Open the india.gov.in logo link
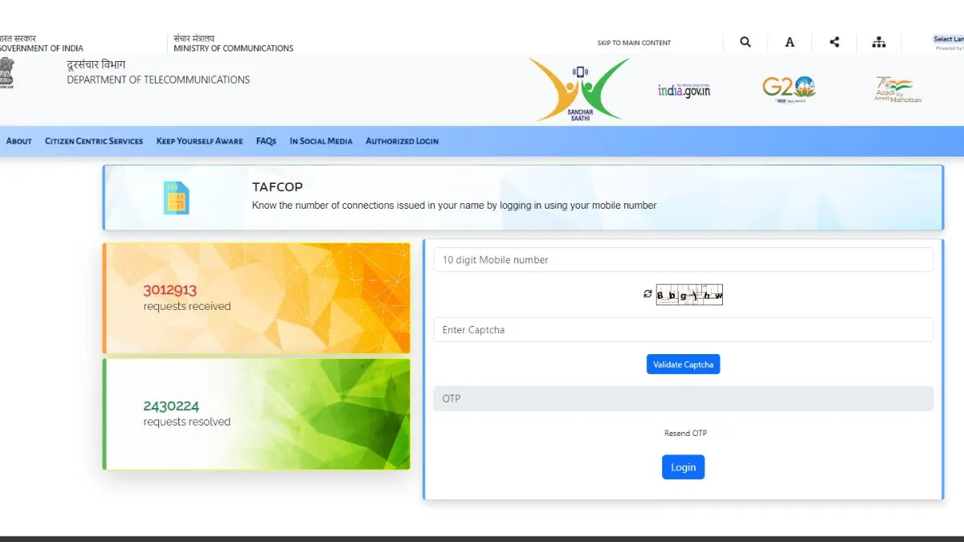 684,90
